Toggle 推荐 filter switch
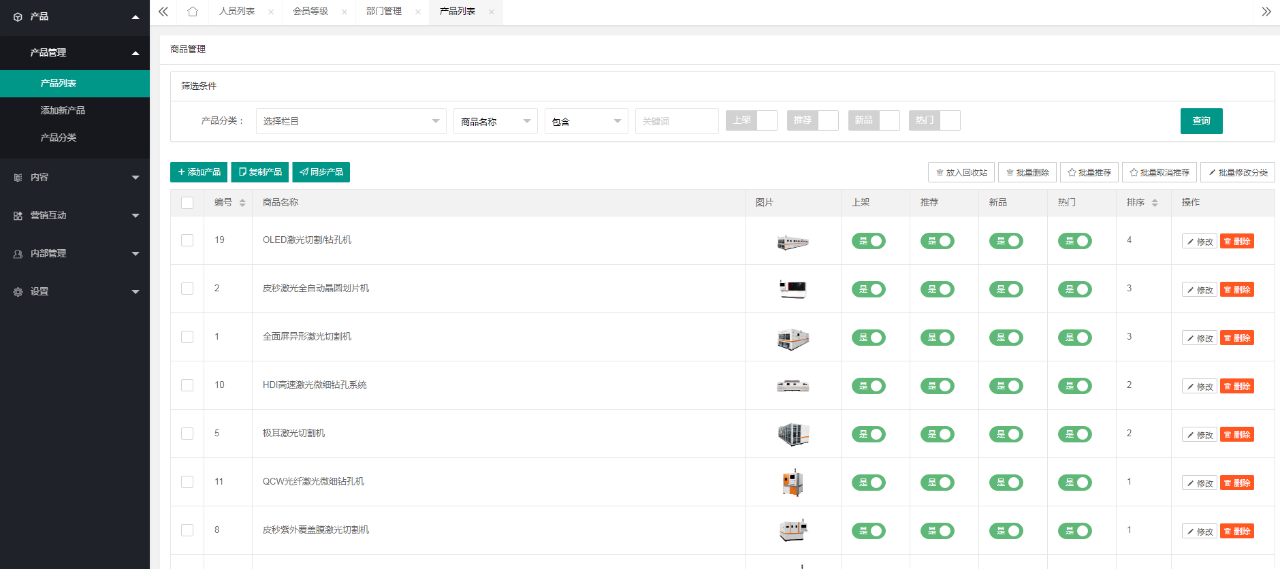Viewport: 1280px width, 569px height. 813,120
